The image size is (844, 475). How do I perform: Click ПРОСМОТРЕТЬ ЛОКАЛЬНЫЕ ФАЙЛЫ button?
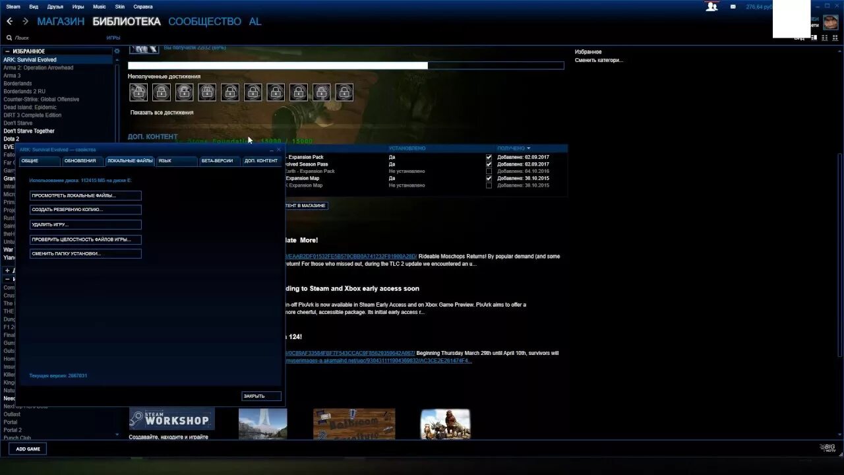click(85, 195)
